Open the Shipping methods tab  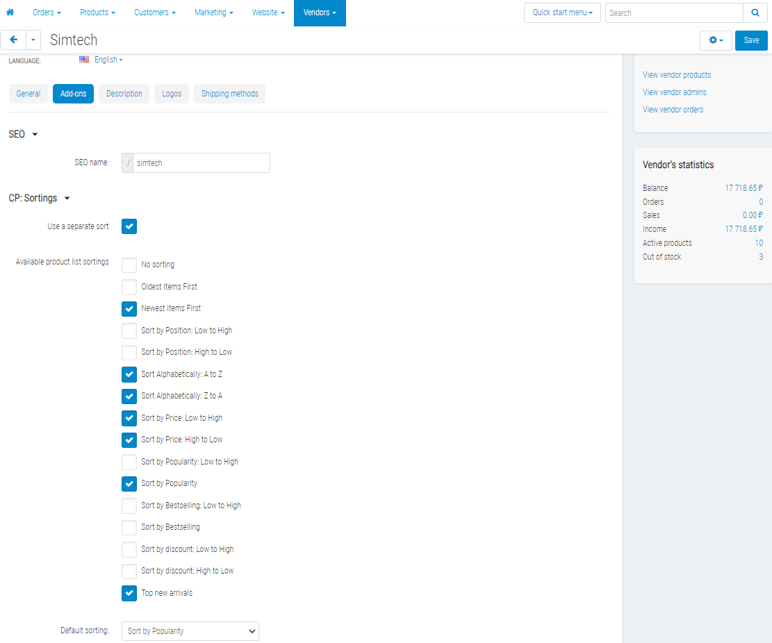tap(229, 94)
